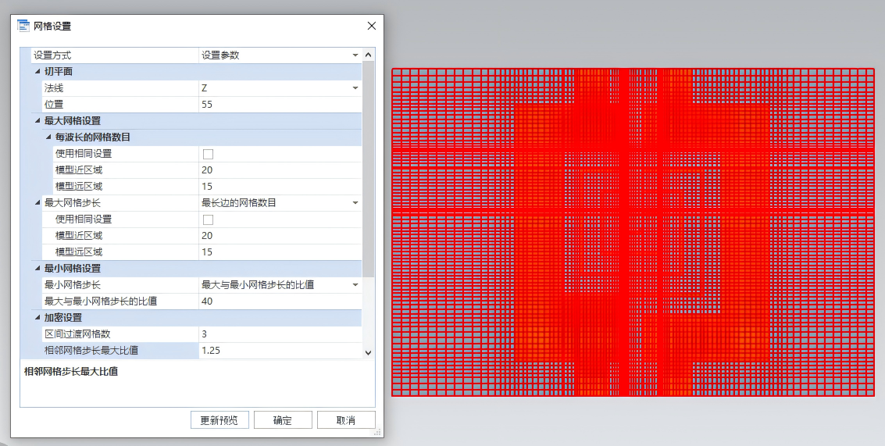The width and height of the screenshot is (885, 446).
Task: Click the scrollbar down arrow
Action: click(x=368, y=352)
